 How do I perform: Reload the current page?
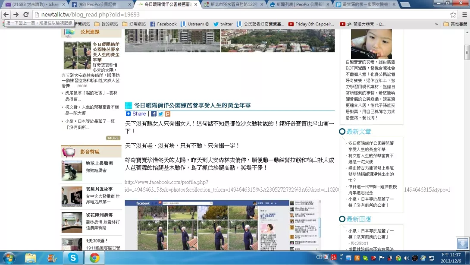click(26, 14)
